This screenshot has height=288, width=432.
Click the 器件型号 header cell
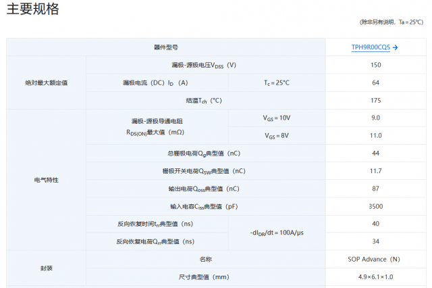pos(165,47)
